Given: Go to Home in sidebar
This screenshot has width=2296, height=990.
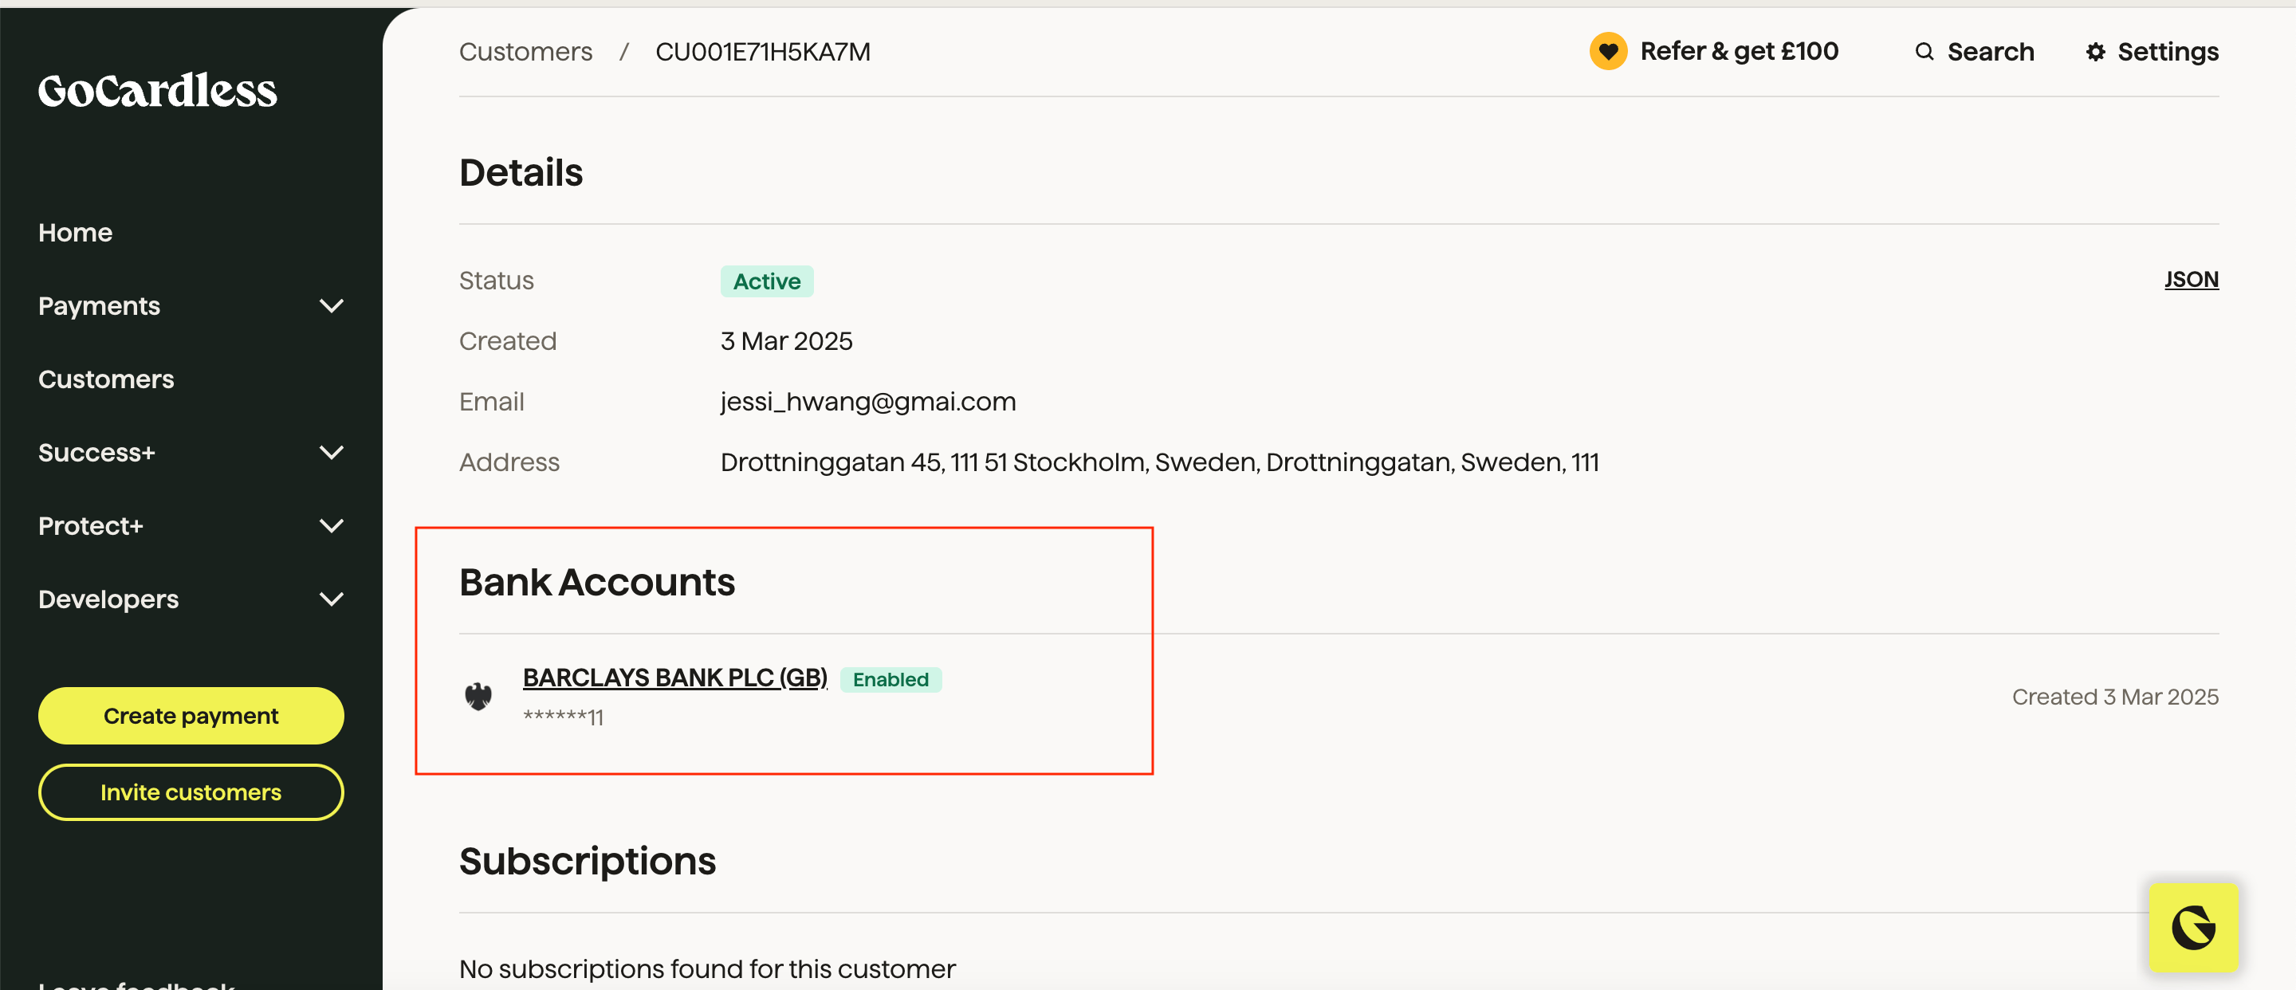Looking at the screenshot, I should [75, 233].
